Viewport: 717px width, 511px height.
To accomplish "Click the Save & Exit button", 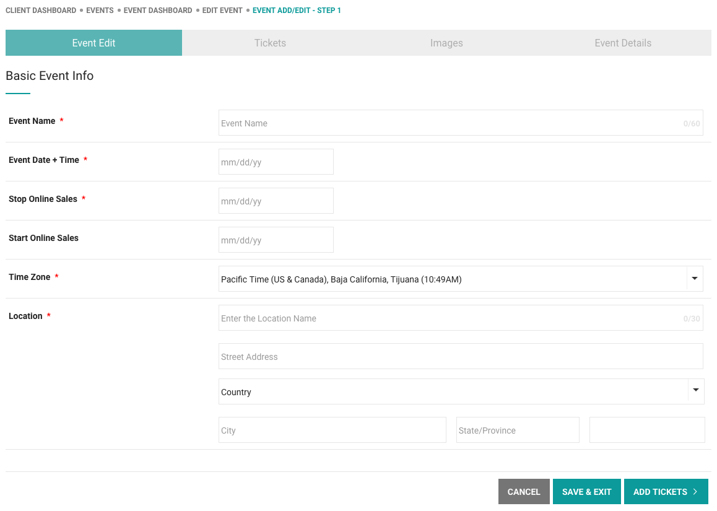I will pos(587,492).
